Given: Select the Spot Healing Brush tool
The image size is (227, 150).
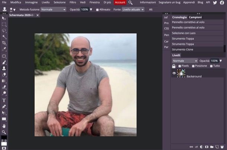Looking at the screenshot, I should coord(4,56).
